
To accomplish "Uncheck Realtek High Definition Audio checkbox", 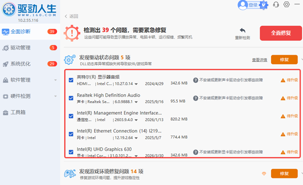I will (71, 98).
